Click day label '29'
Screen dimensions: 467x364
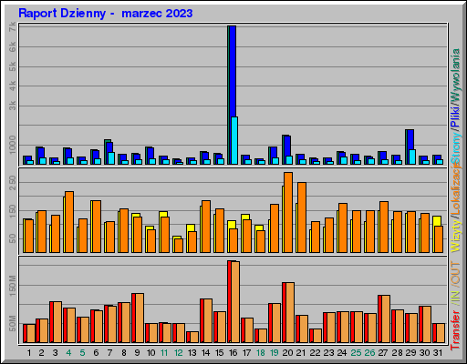[410, 353]
